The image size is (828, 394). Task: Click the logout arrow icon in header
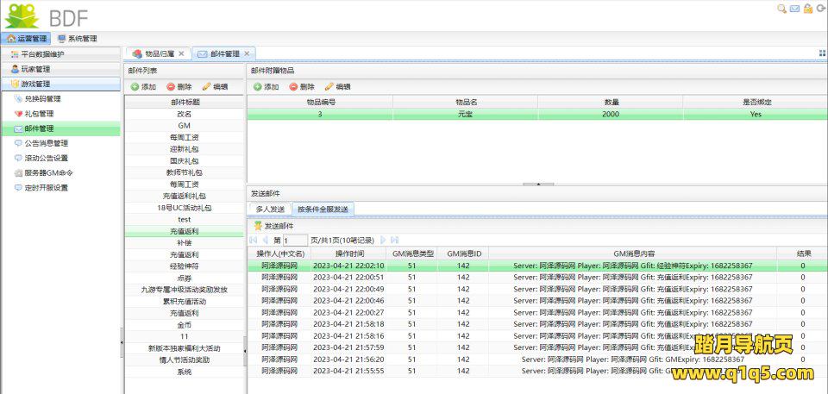click(820, 9)
